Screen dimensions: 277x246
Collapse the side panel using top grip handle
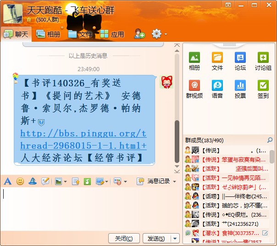tap(229, 45)
